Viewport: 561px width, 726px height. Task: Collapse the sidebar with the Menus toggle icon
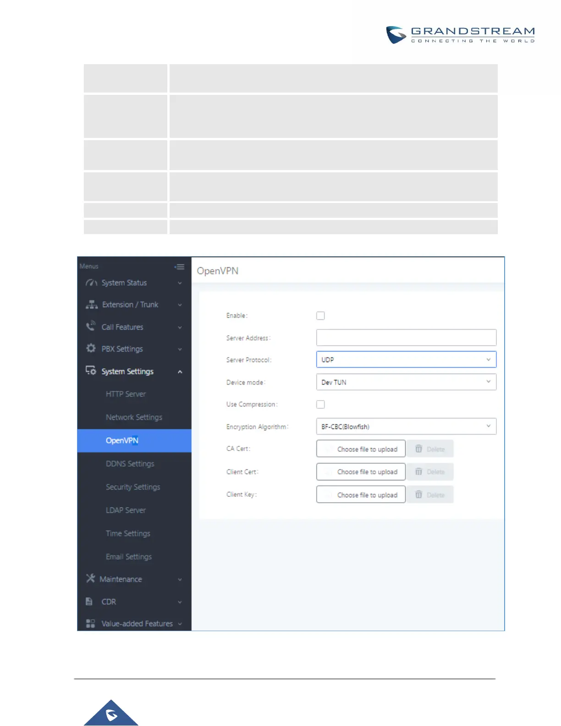point(180,267)
